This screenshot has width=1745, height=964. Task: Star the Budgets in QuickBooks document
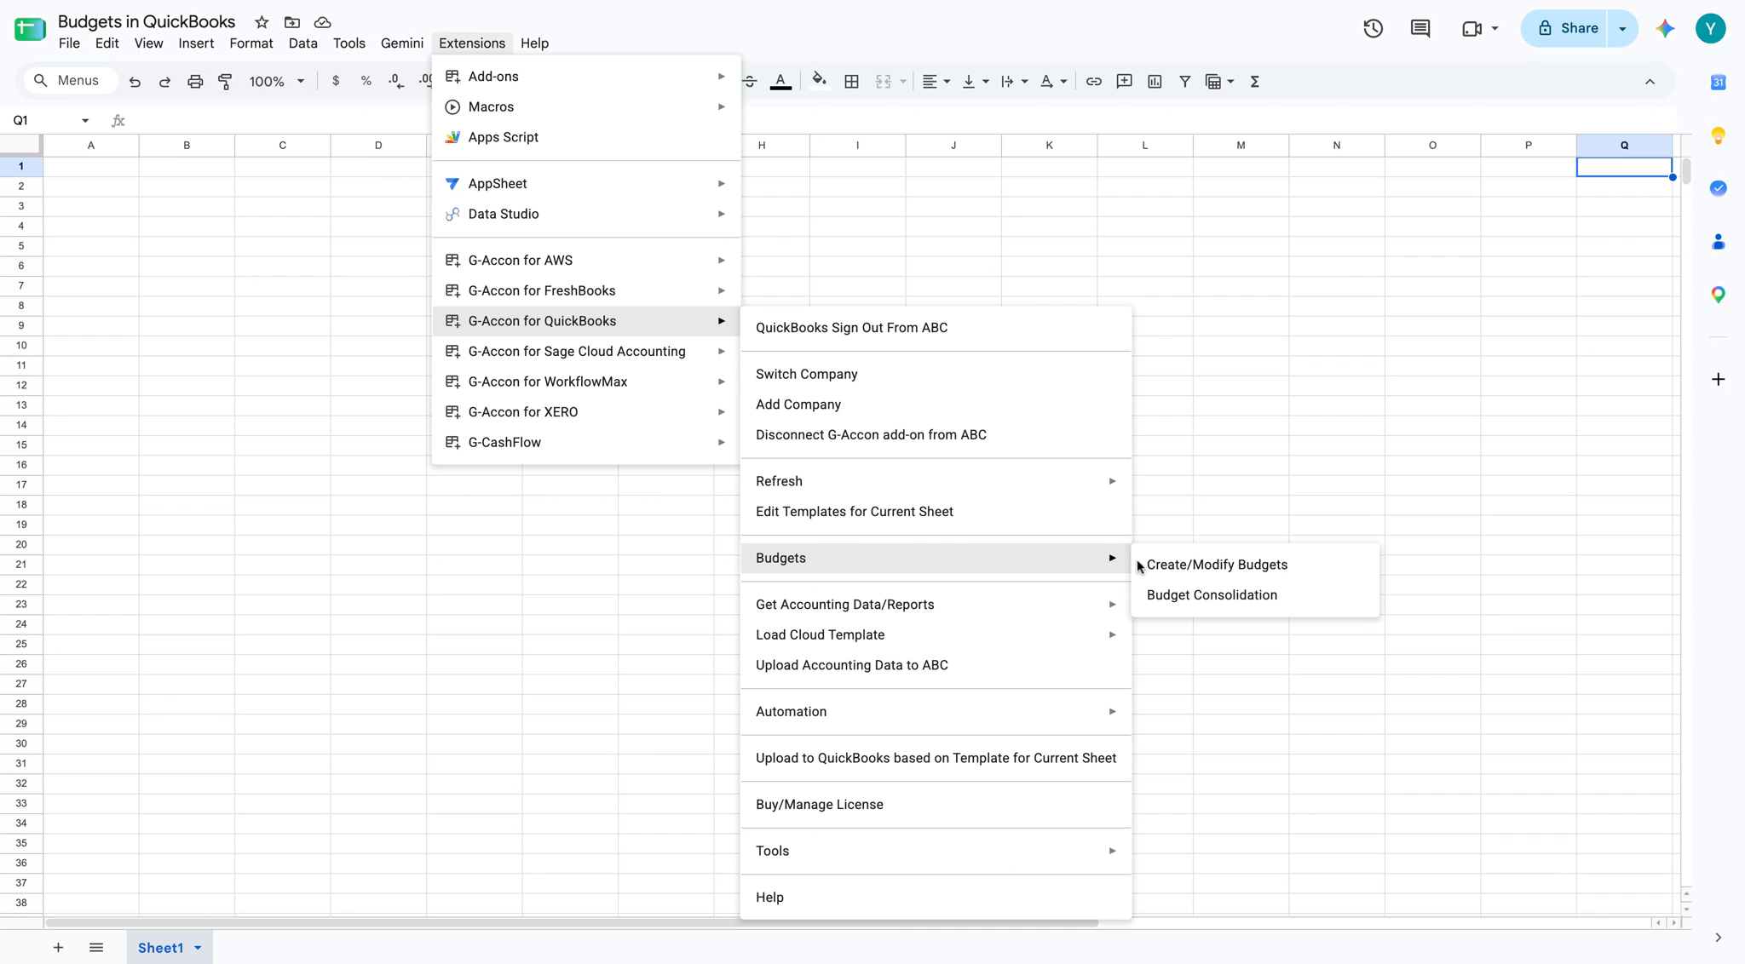coord(262,22)
